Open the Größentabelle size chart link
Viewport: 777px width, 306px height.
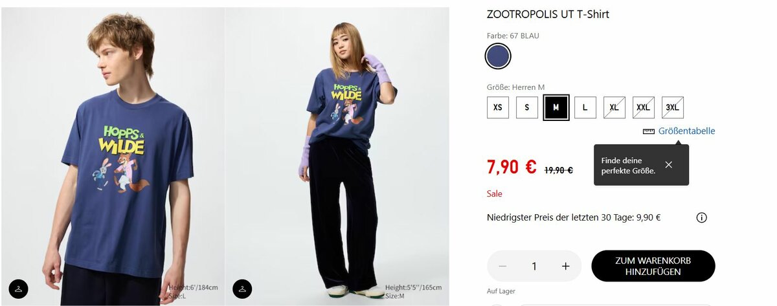[x=686, y=131]
